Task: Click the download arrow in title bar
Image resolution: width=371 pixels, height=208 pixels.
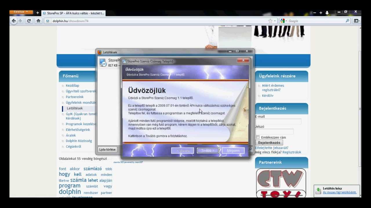Action: coord(327,13)
